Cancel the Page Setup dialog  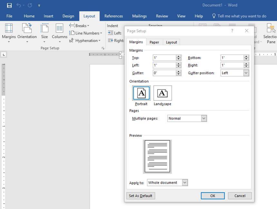[240, 196]
